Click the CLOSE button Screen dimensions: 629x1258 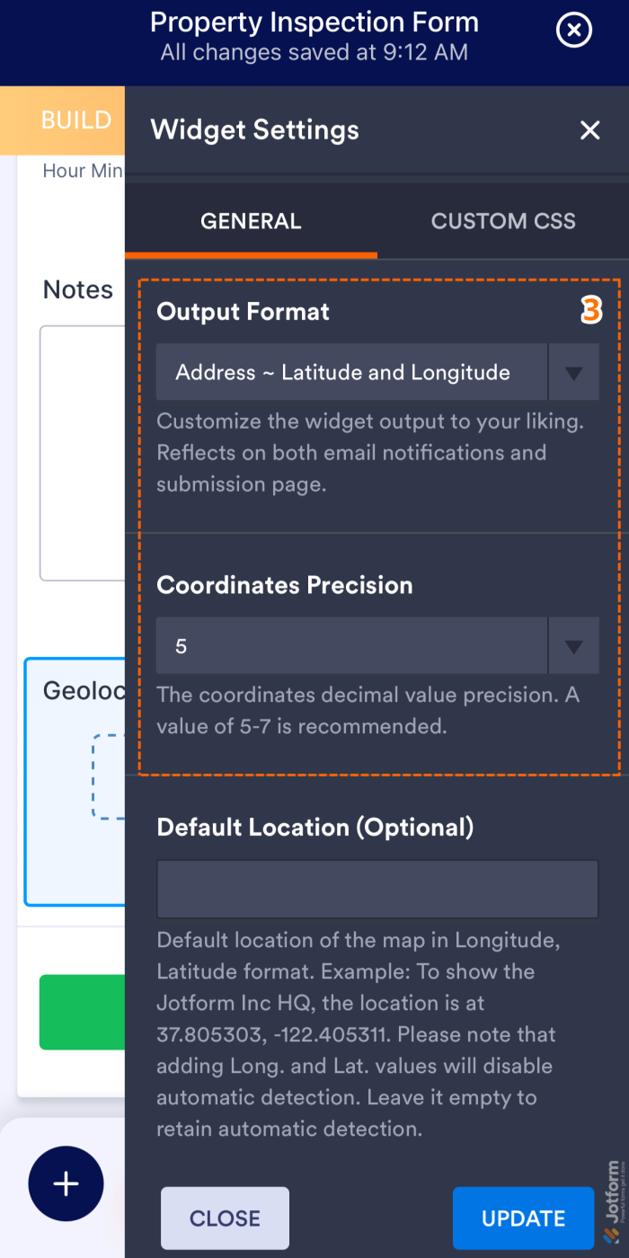coord(224,1218)
